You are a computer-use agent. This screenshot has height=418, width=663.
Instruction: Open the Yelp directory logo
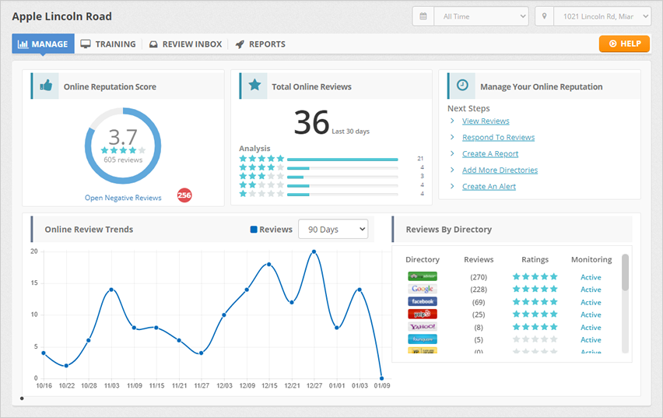(423, 314)
